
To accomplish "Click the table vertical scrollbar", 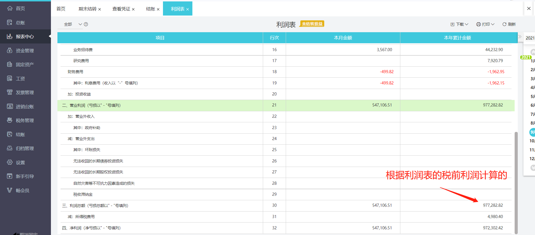I will [x=516, y=181].
